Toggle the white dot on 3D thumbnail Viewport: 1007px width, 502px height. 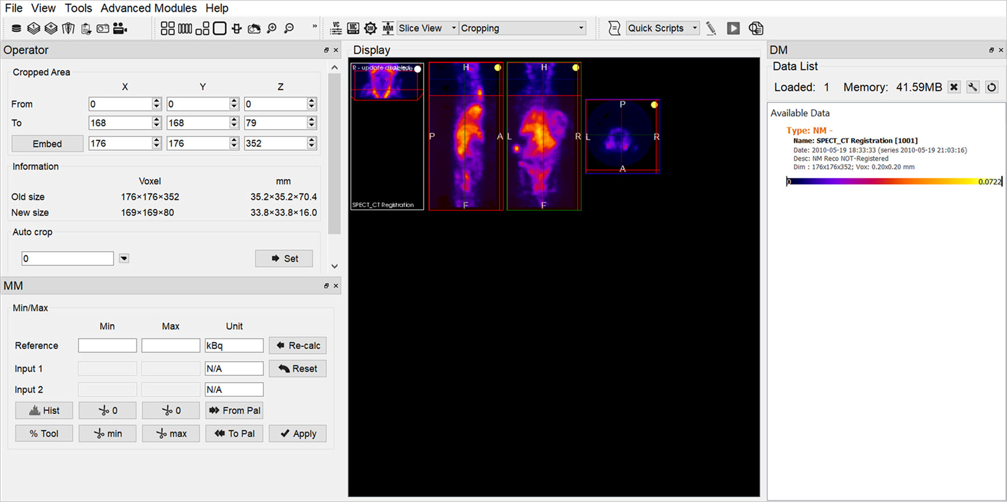pos(417,69)
